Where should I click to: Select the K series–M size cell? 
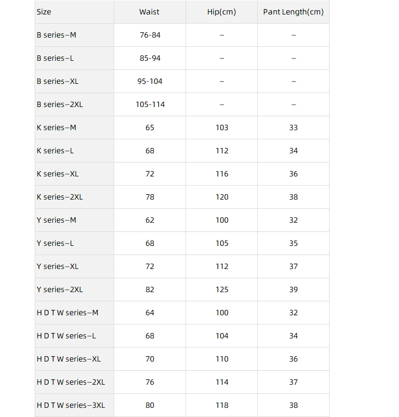(x=56, y=128)
